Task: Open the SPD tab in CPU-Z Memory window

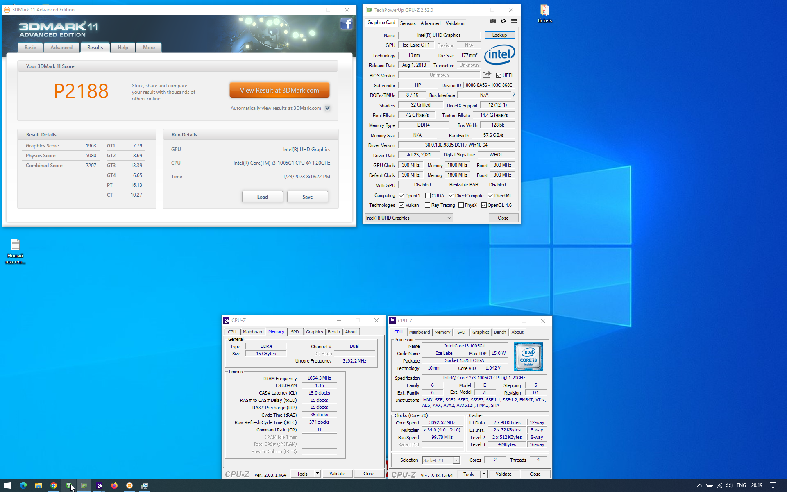Action: (x=295, y=332)
